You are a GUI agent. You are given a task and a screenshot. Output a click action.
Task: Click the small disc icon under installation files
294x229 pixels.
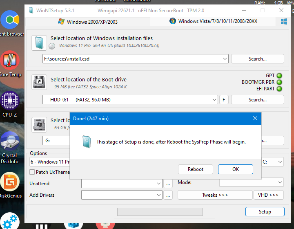(52, 46)
